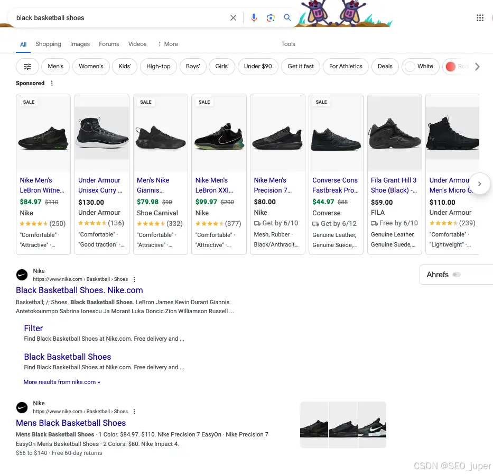Open Converse Cons Fastbreak Pro product link
The image size is (493, 474).
[x=336, y=185]
